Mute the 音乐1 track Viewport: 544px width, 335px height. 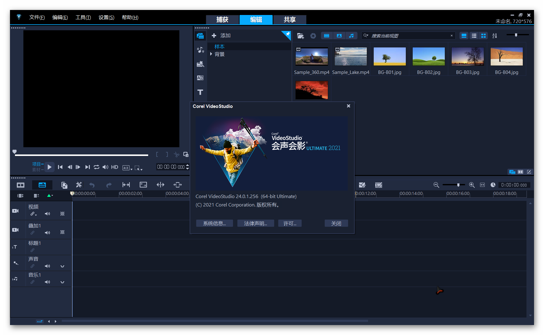tap(47, 282)
